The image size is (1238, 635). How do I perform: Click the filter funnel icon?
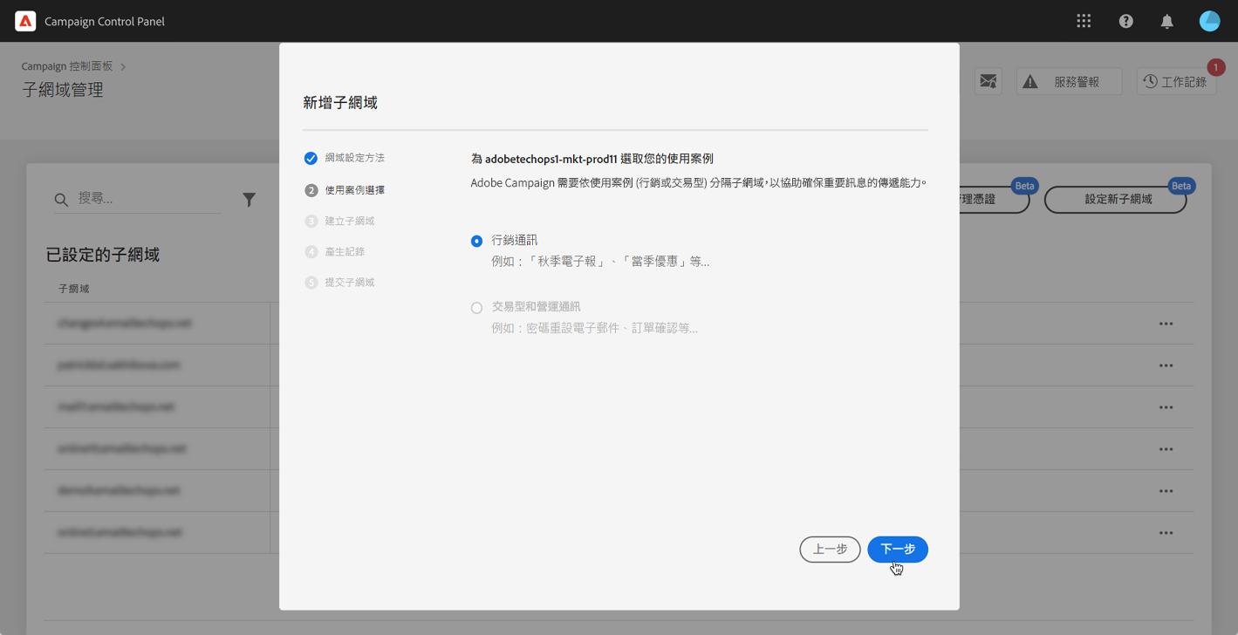click(249, 200)
